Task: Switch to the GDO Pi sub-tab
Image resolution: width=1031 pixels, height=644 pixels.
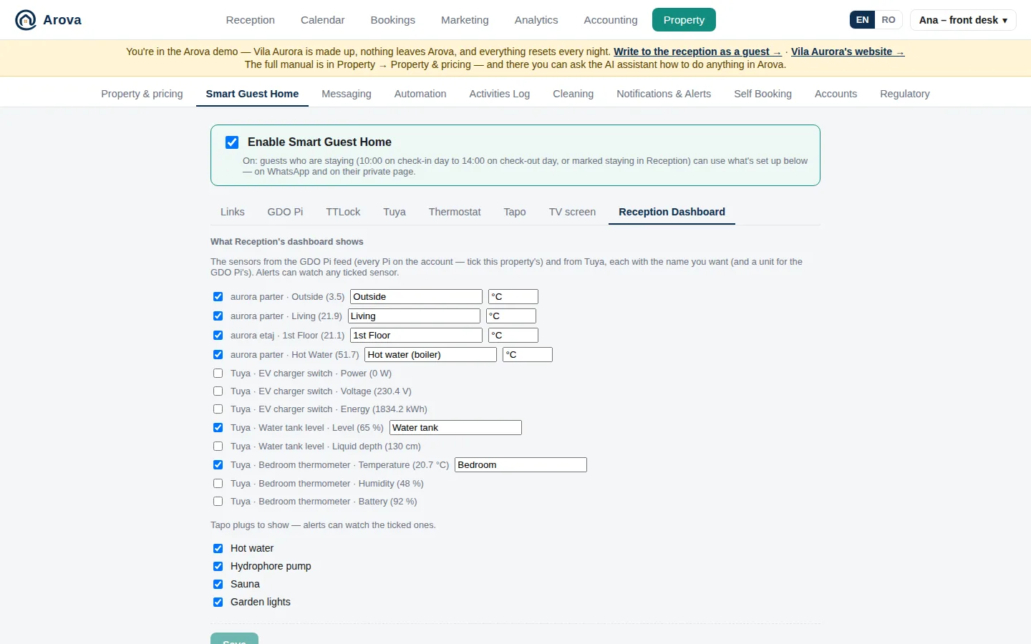Action: coord(285,212)
